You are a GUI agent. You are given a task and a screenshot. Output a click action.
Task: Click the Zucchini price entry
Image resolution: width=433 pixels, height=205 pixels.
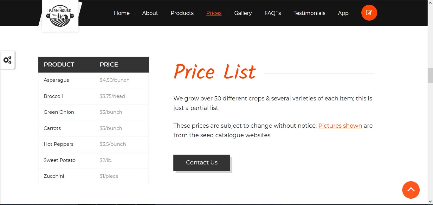tap(109, 176)
